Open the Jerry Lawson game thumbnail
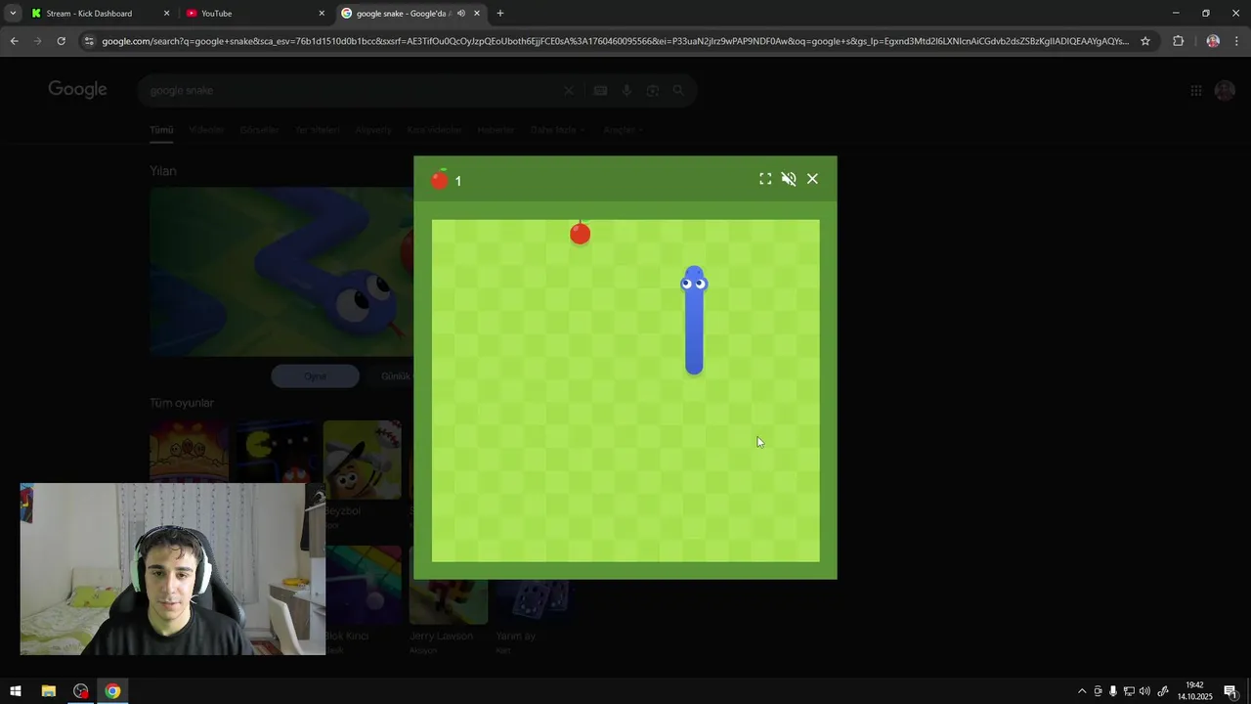This screenshot has width=1251, height=704. [449, 585]
